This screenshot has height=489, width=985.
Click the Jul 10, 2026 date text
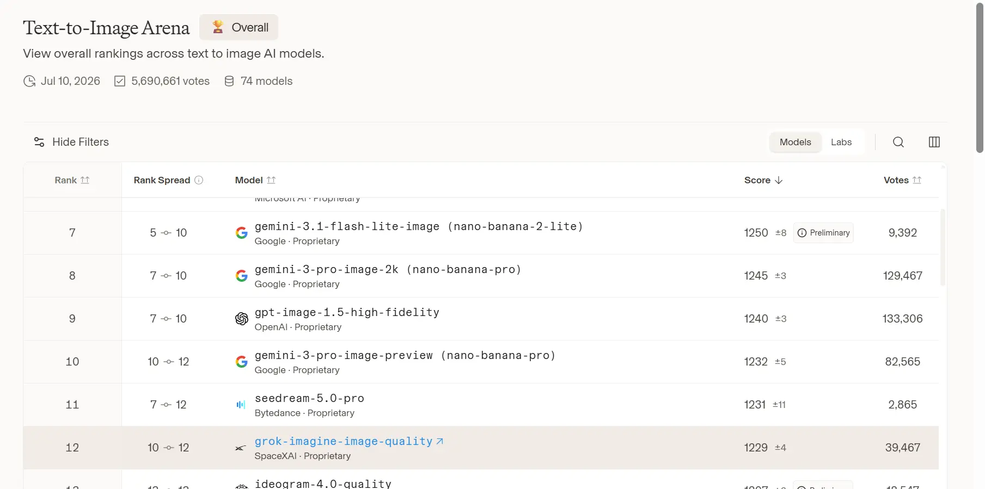(70, 81)
